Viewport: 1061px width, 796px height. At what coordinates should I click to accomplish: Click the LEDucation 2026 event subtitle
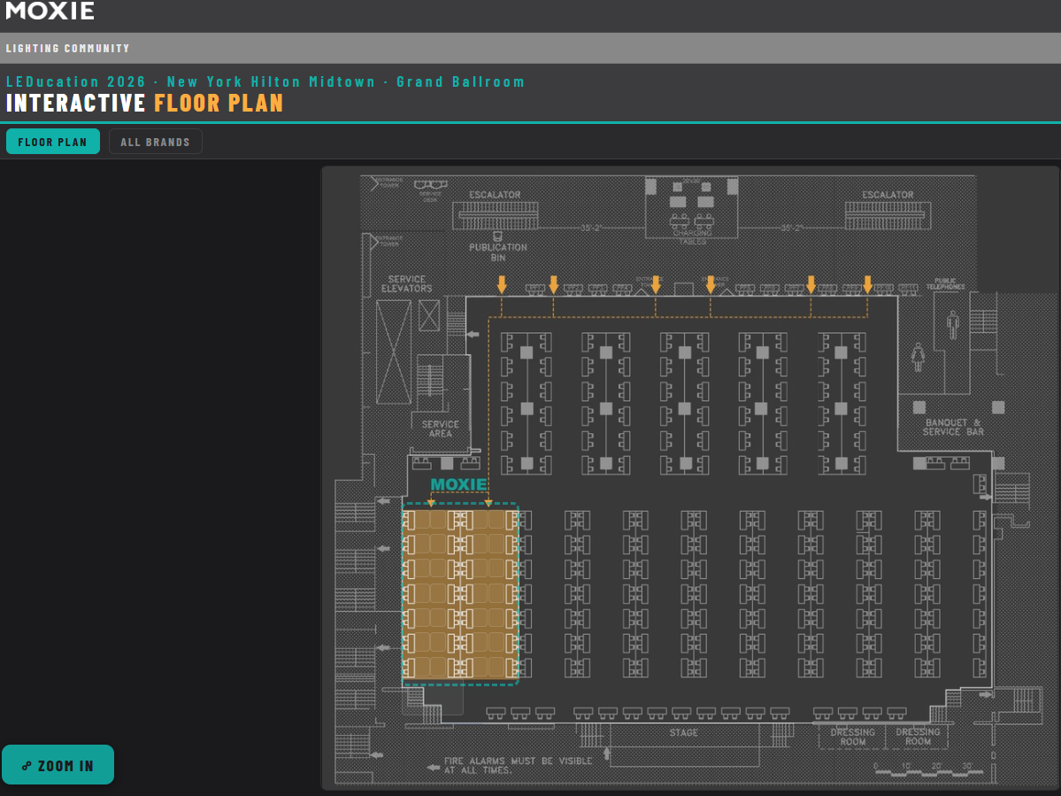coord(265,81)
